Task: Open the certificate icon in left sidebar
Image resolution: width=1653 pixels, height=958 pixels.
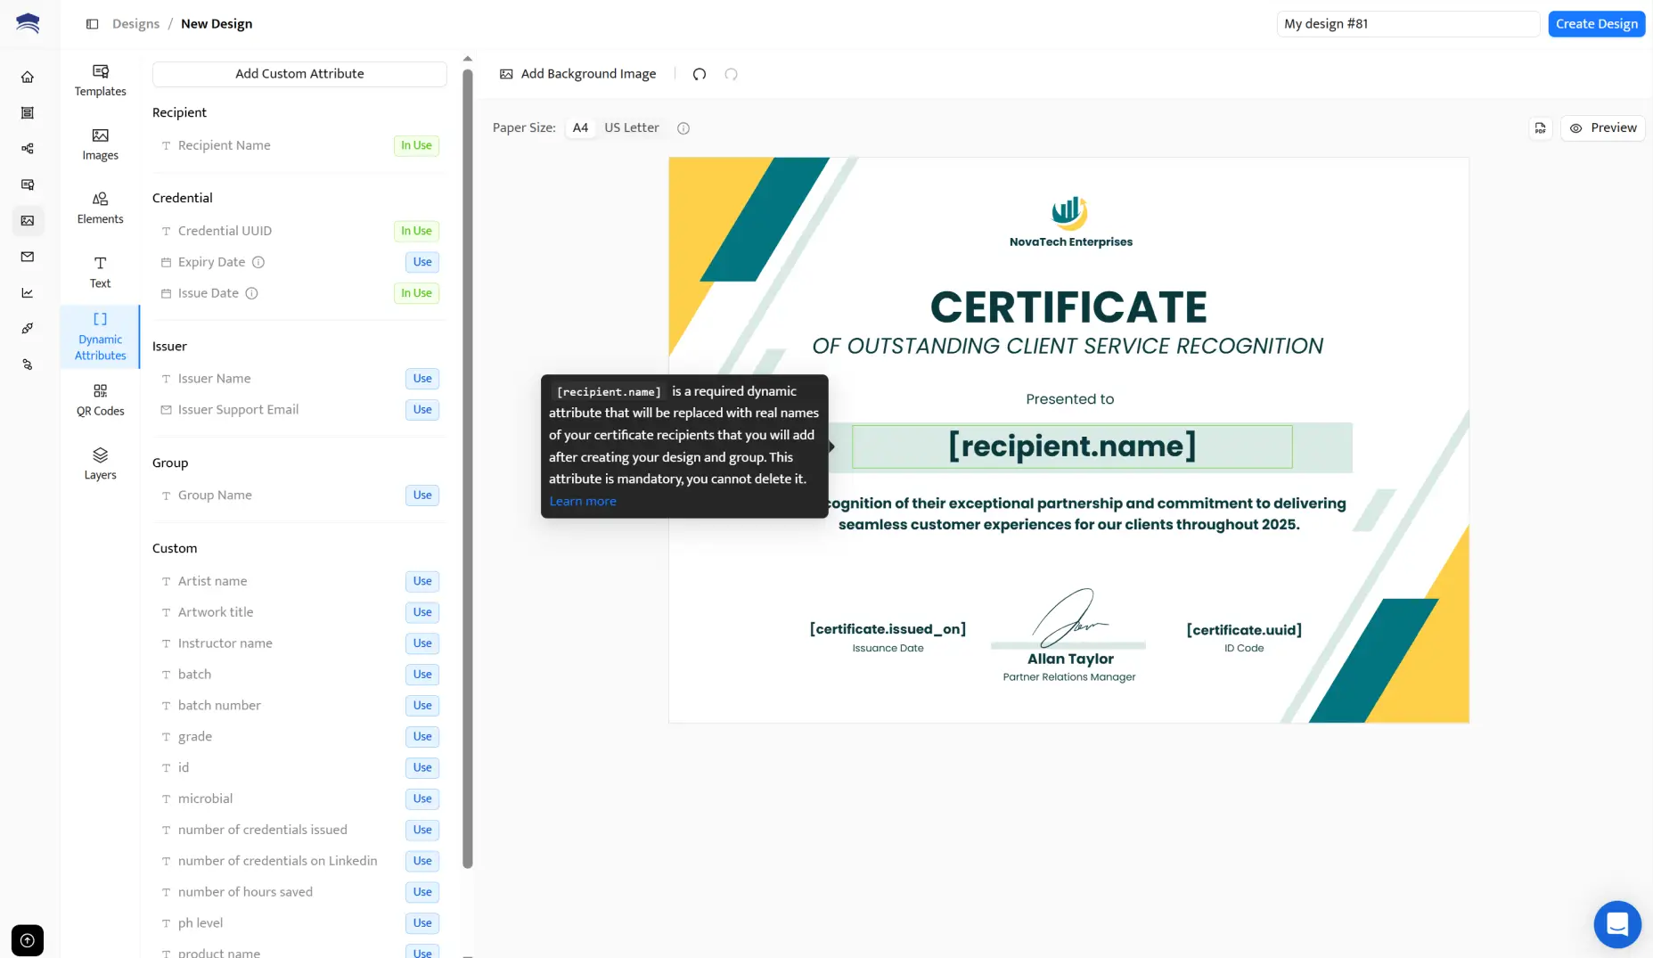Action: [x=28, y=184]
